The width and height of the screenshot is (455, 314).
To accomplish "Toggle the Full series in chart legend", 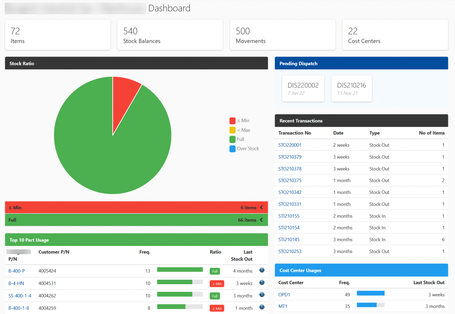I will pos(237,139).
